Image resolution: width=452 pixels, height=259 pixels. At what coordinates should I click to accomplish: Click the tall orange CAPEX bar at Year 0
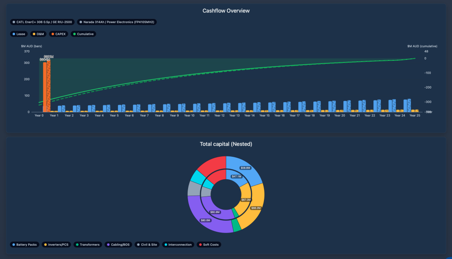point(45,88)
